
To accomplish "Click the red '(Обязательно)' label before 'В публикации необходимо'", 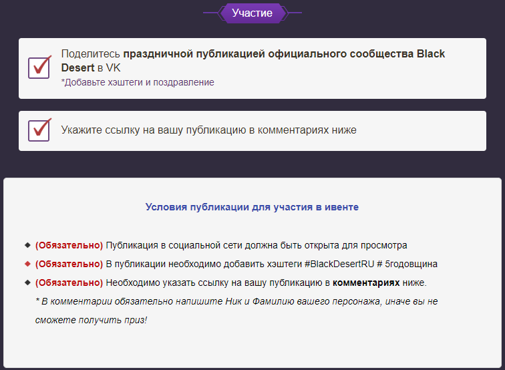I will (x=69, y=264).
